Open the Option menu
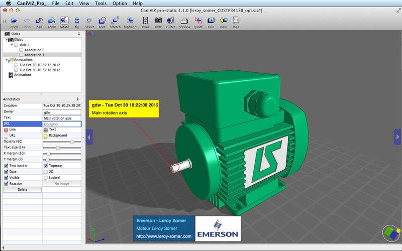 [x=120, y=4]
